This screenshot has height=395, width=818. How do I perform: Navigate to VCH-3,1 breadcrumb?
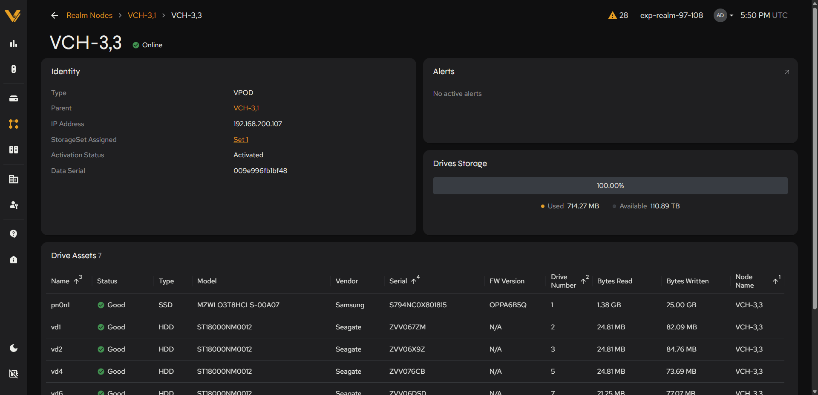coord(142,15)
